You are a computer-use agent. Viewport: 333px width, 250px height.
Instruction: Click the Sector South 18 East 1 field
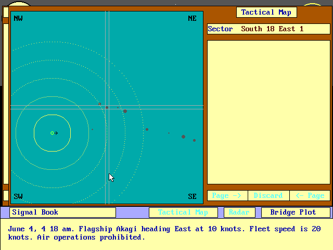tap(268, 29)
